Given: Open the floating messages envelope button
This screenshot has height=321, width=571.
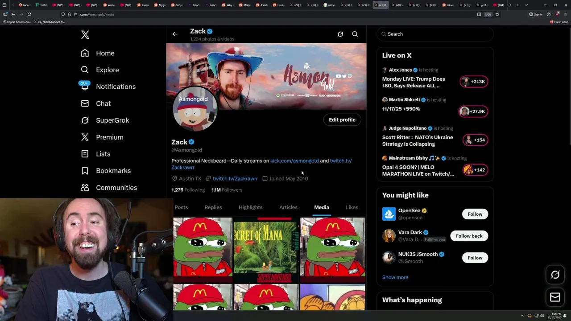Looking at the screenshot, I should (x=555, y=297).
